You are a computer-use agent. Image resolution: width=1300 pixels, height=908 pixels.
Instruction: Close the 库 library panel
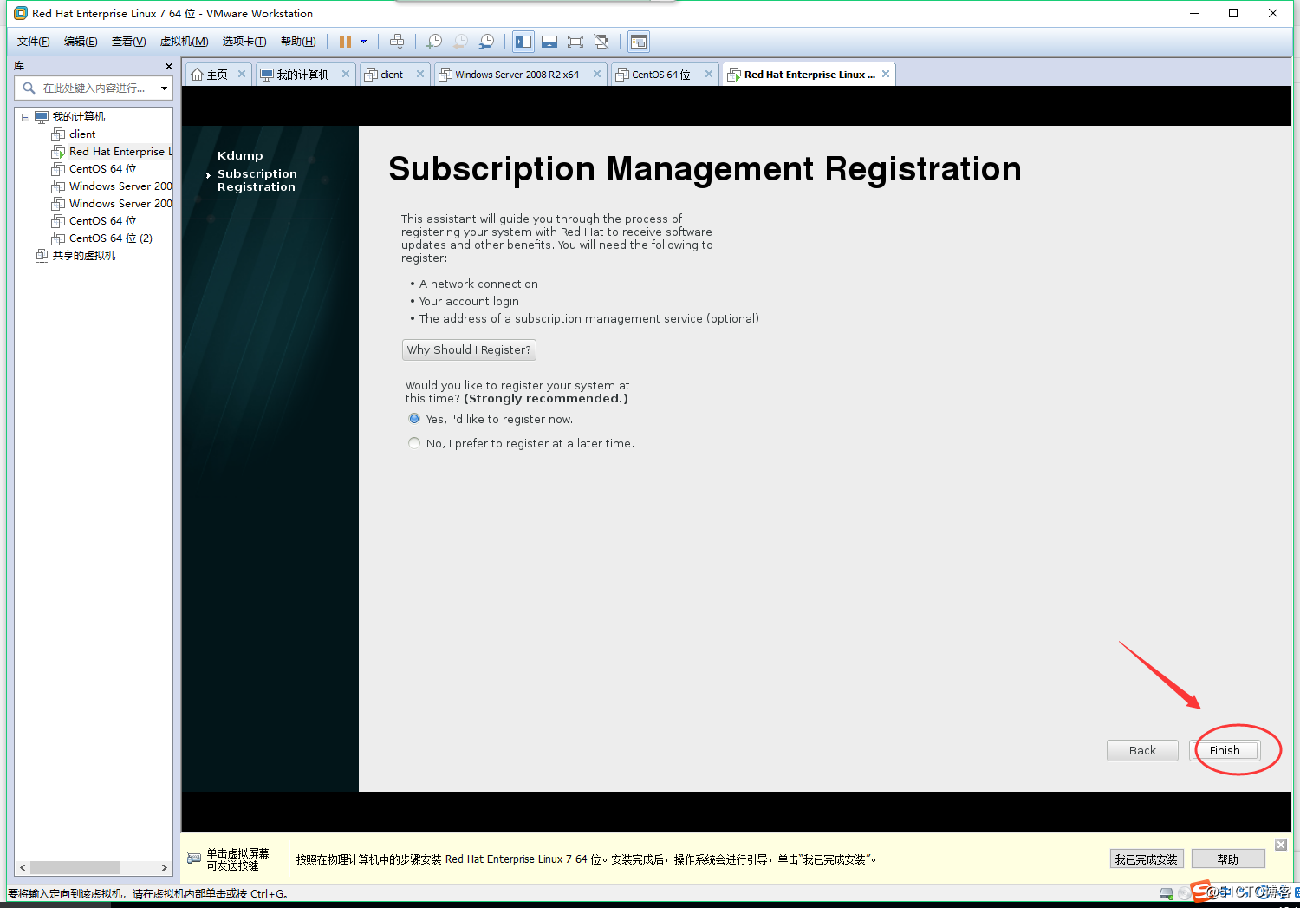tap(168, 67)
